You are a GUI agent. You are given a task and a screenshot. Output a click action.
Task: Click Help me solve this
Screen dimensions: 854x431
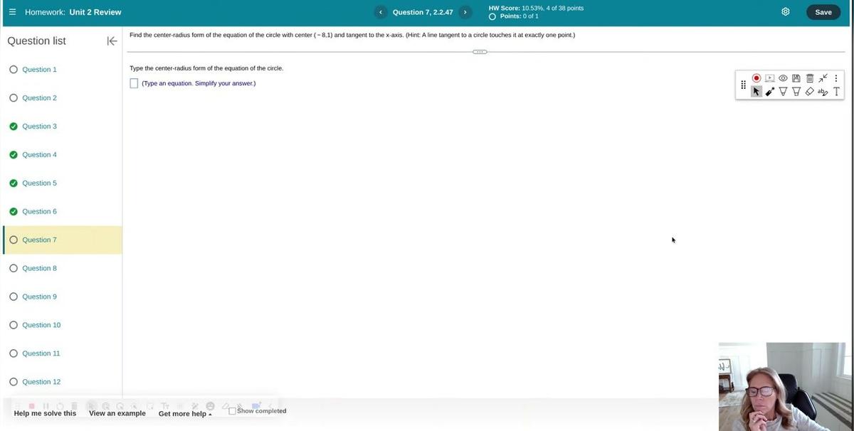(x=45, y=413)
